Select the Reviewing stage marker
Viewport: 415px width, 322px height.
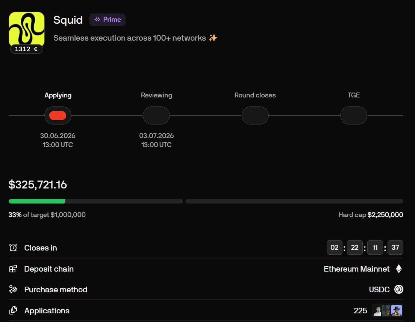coord(156,115)
